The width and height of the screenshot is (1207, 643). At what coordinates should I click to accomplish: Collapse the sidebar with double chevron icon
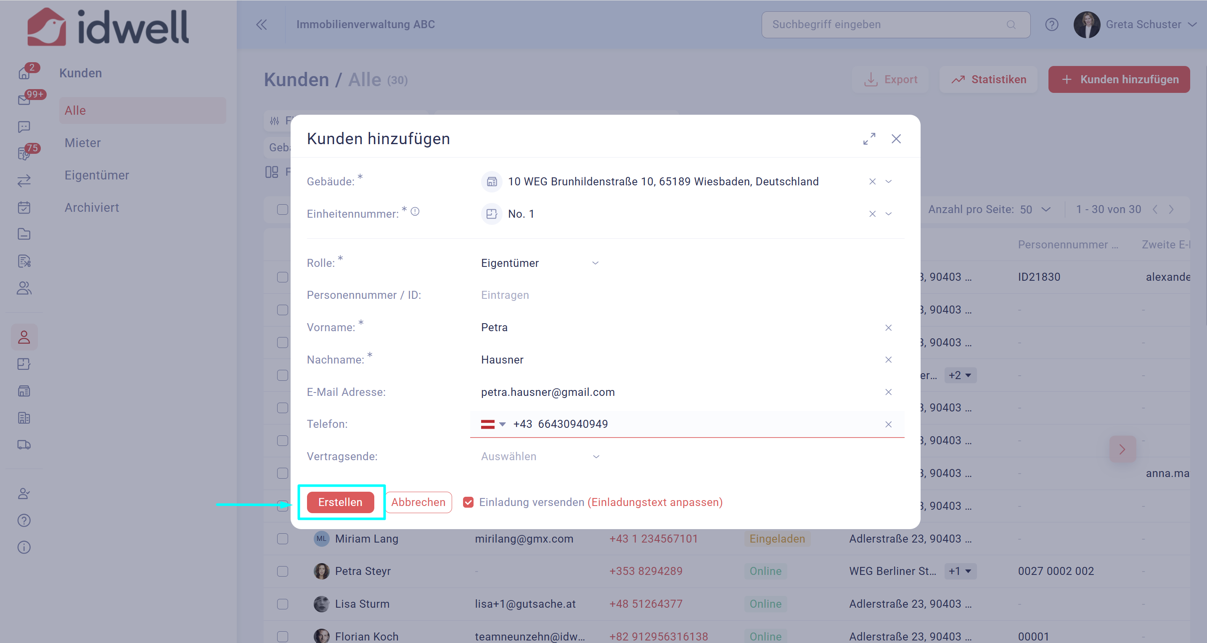tap(262, 24)
